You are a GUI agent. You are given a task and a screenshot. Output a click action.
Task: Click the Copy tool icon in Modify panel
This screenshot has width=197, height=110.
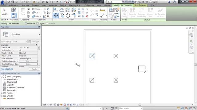62,16
